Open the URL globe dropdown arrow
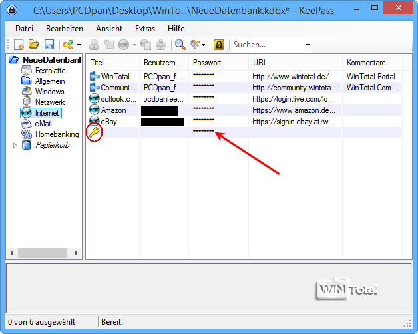418x334 pixels. point(134,45)
